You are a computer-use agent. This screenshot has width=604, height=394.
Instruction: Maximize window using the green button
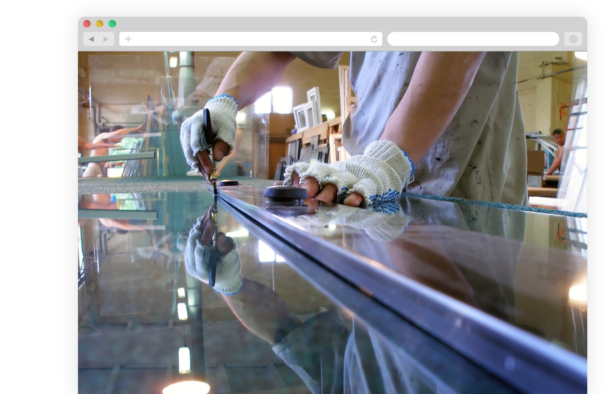click(113, 24)
